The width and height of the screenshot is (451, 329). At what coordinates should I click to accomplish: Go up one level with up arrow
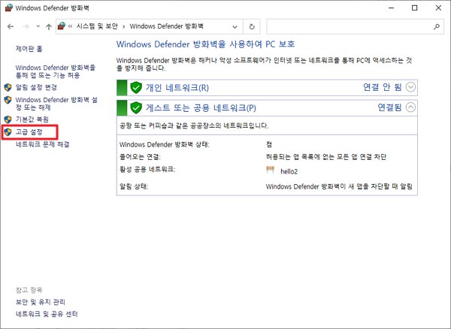coord(49,27)
